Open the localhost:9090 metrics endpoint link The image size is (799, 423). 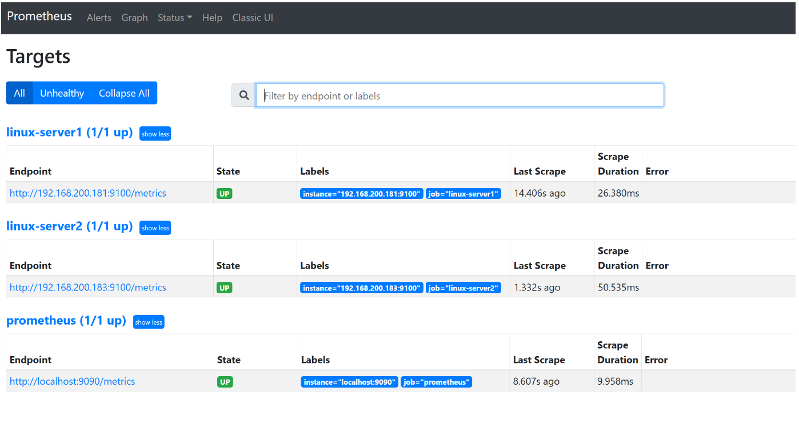coord(73,381)
